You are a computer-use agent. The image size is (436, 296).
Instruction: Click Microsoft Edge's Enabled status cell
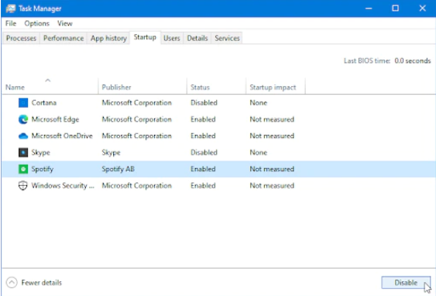point(203,119)
